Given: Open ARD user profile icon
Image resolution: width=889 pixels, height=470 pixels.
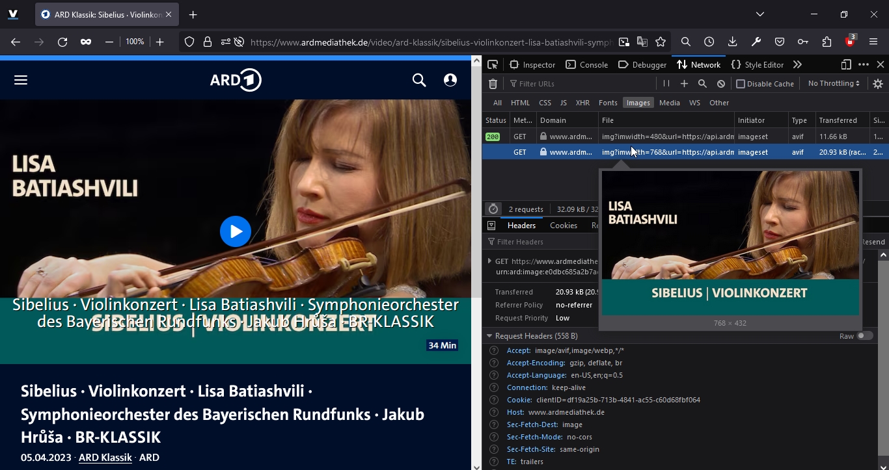Looking at the screenshot, I should point(450,80).
